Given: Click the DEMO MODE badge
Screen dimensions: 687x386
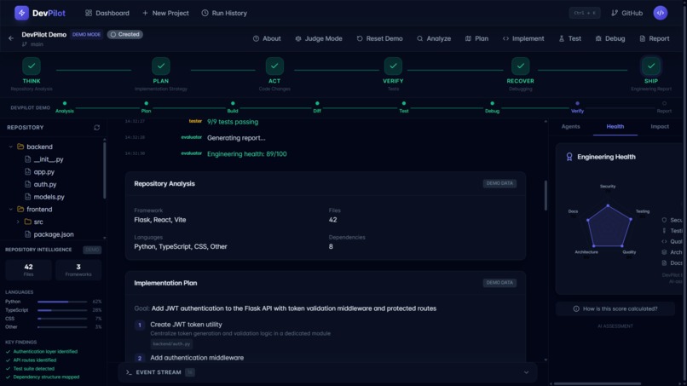Looking at the screenshot, I should [x=86, y=34].
